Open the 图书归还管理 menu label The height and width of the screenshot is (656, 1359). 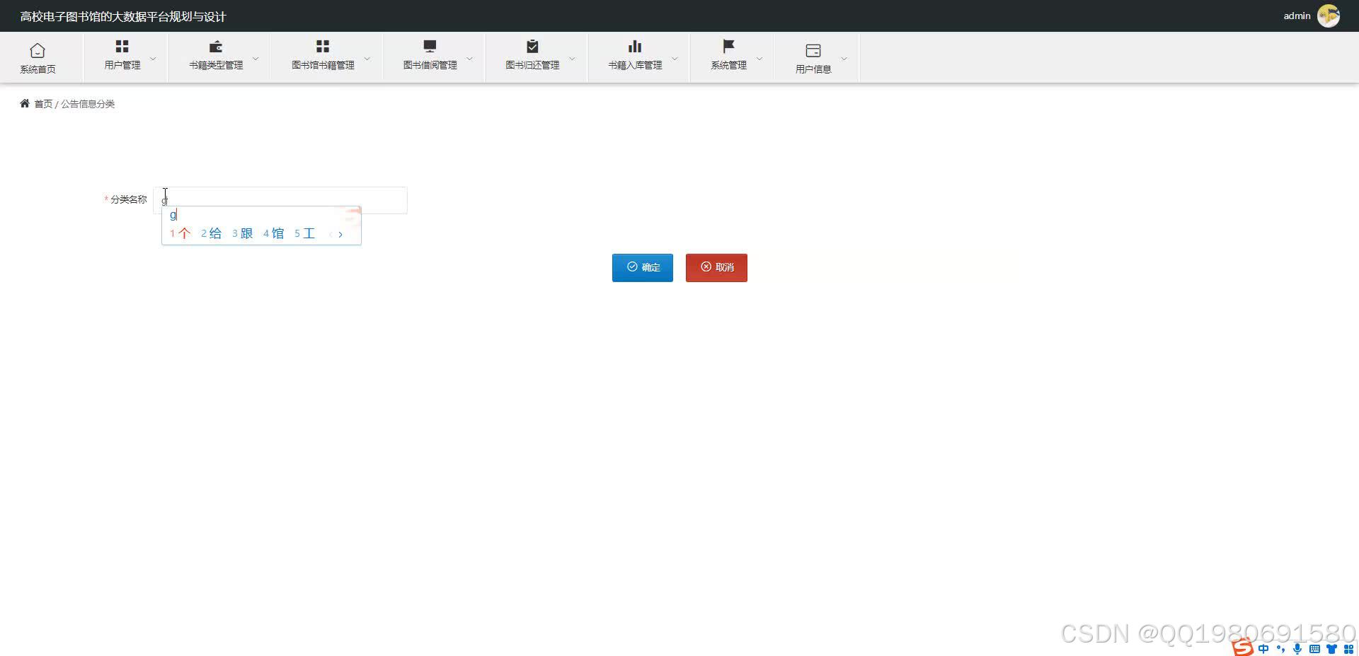click(x=532, y=65)
